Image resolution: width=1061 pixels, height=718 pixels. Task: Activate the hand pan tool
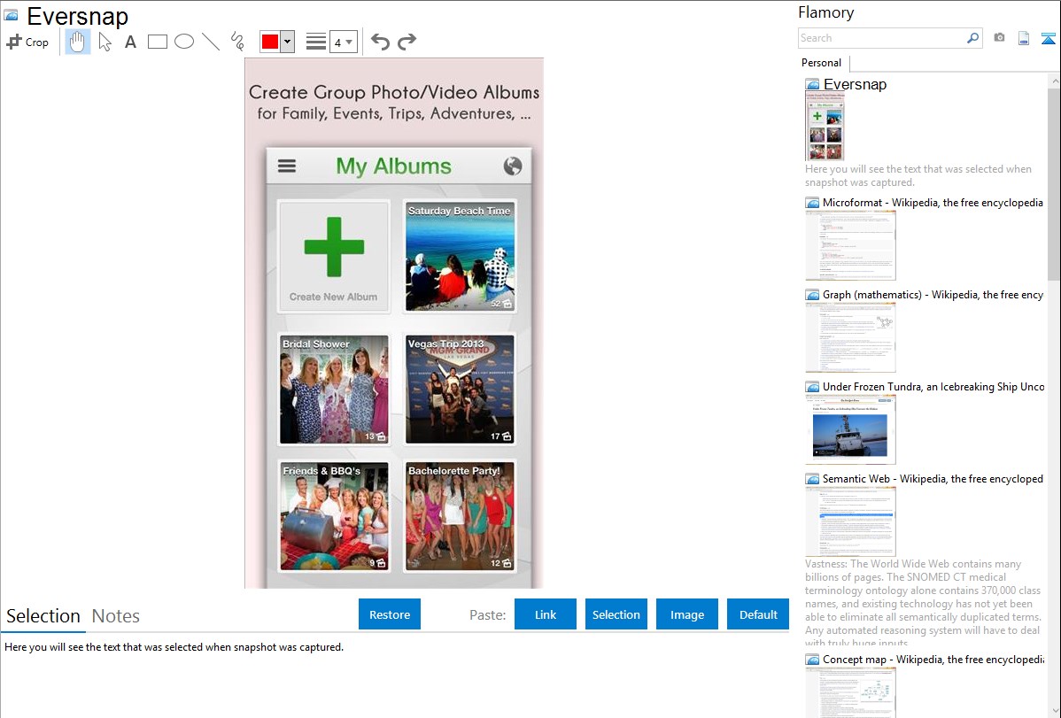(x=77, y=42)
